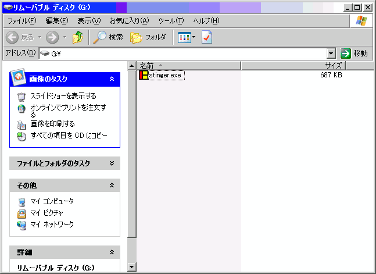Click the stinger.exe file icon

pos(144,75)
